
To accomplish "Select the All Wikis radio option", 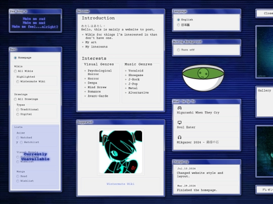I will coord(15,71).
